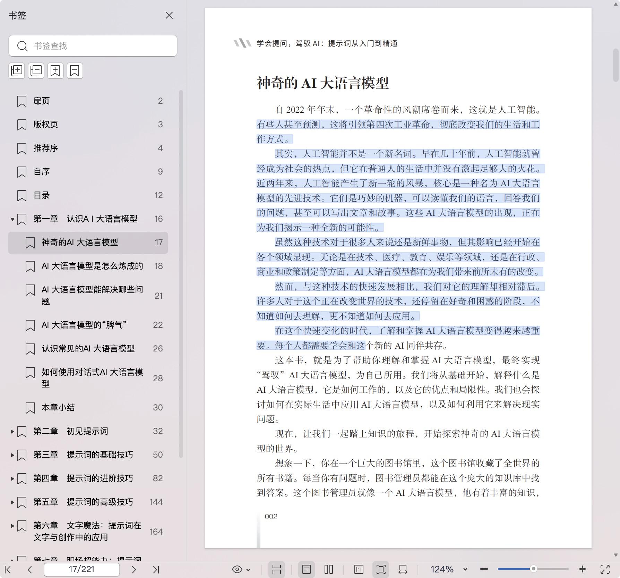Image resolution: width=620 pixels, height=578 pixels.
Task: Zoom out with minus button
Action: 484,569
